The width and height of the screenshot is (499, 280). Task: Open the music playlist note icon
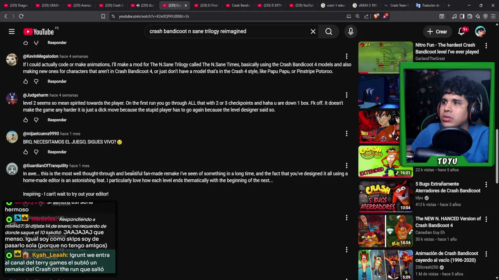[x=454, y=16]
